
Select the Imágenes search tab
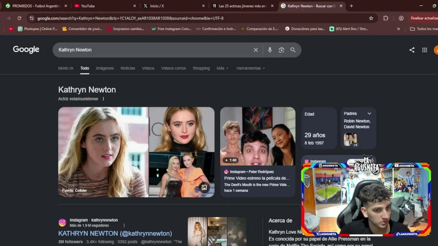(105, 68)
